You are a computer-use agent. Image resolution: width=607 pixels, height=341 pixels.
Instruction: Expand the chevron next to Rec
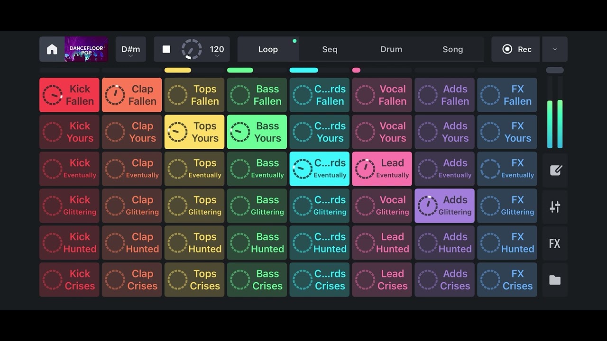555,49
